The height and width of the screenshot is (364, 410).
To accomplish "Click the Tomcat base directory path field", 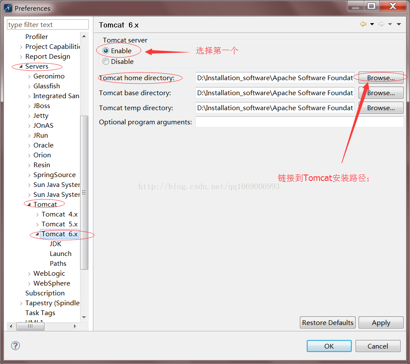I will (275, 93).
